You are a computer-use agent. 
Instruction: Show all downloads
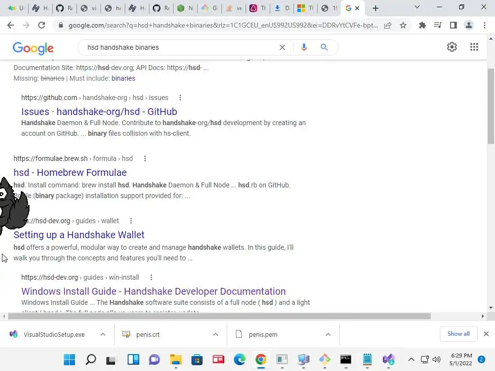[458, 334]
